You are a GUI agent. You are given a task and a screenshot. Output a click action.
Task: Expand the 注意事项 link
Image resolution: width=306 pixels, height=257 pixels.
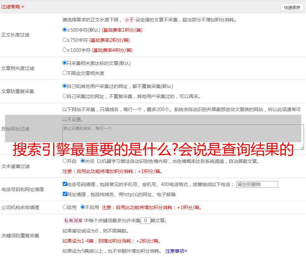[x=176, y=251]
